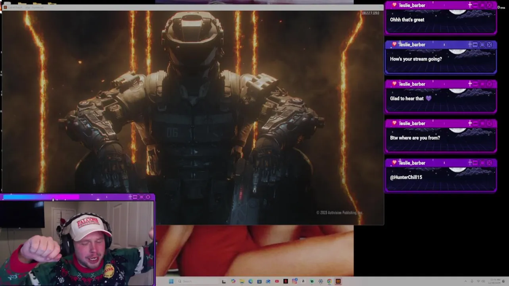Click the heart icon beside "Ohhh that's great" message

[x=394, y=5]
